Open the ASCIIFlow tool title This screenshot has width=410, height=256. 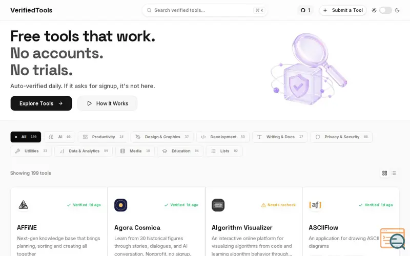[x=323, y=227]
